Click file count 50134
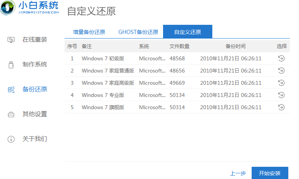The width and height of the screenshot is (299, 179). point(177,95)
